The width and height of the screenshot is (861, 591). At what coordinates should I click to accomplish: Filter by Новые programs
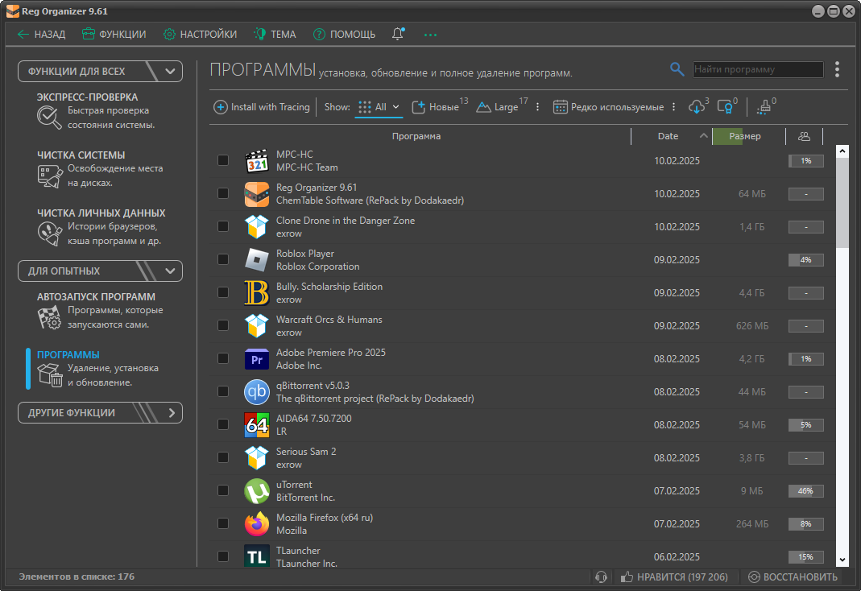coord(437,107)
